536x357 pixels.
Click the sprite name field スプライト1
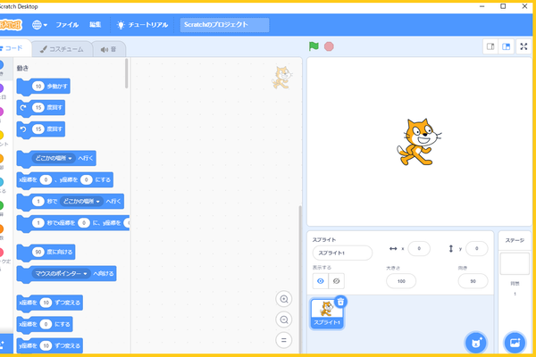(342, 253)
